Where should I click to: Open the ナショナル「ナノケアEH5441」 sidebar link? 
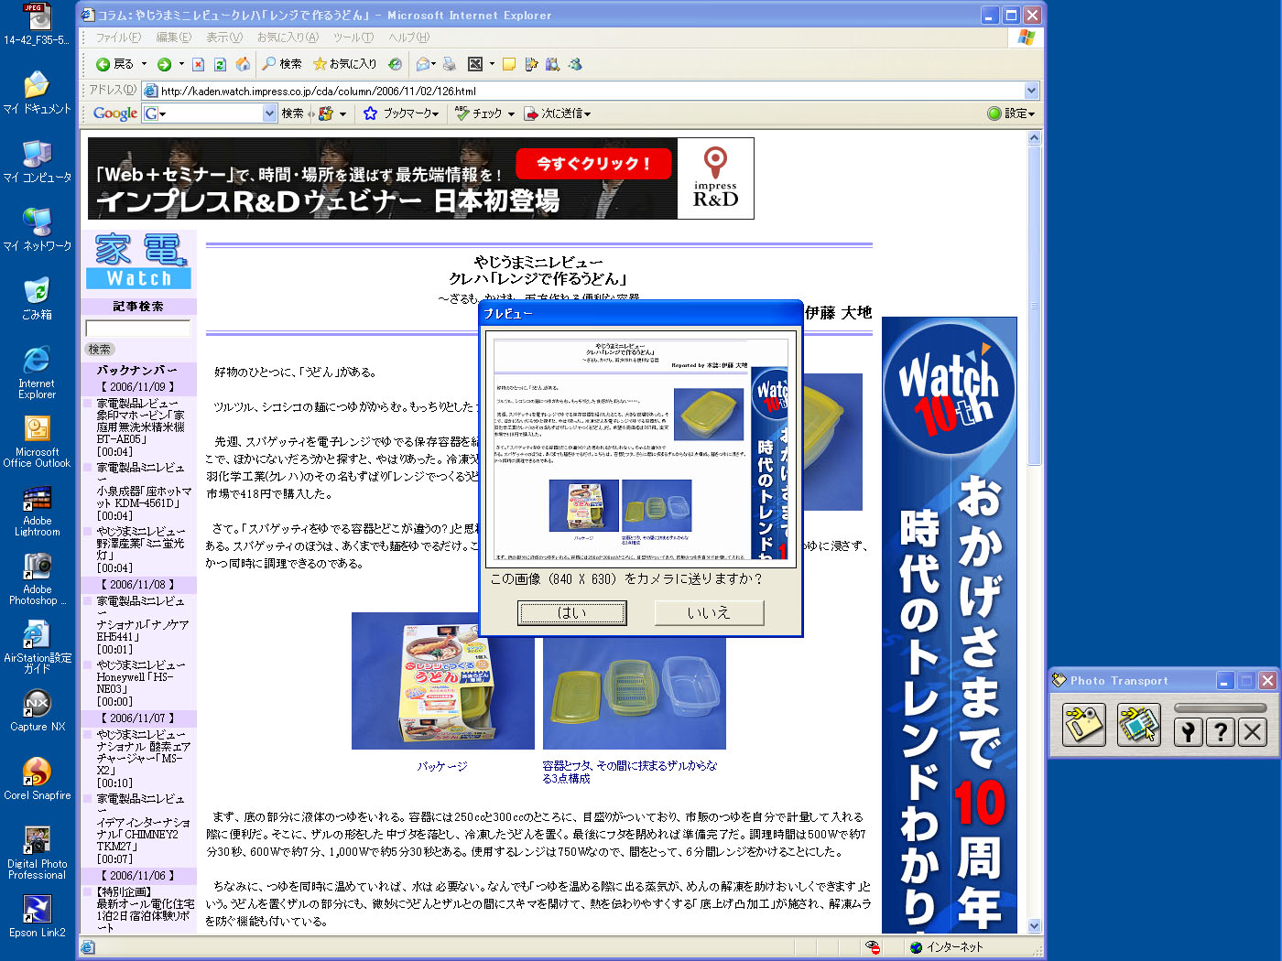pos(143,631)
